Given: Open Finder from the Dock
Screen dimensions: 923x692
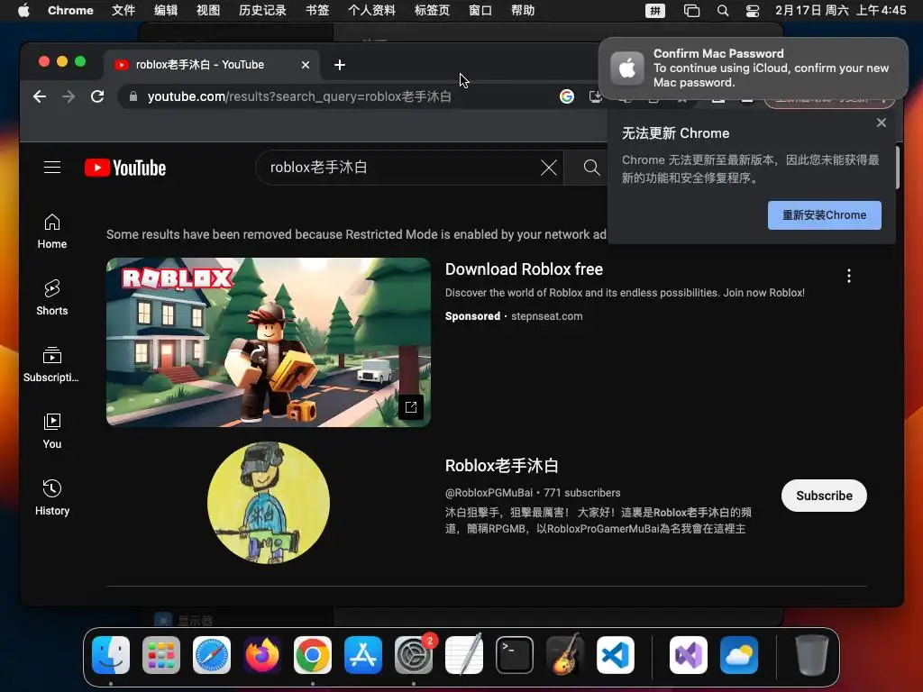Looking at the screenshot, I should click(111, 655).
